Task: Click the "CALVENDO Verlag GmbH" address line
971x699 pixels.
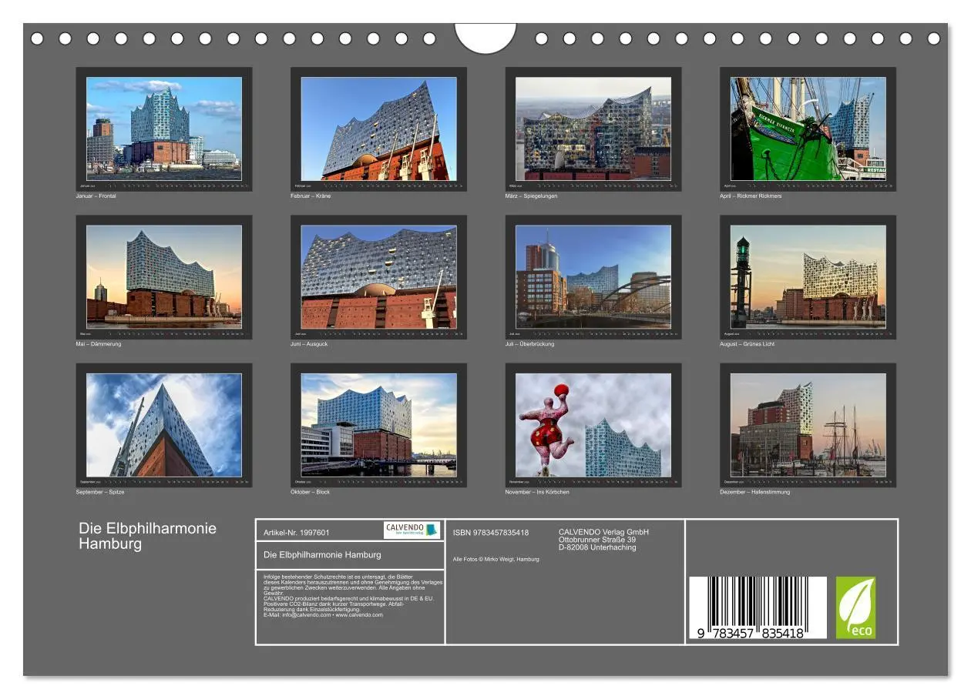Action: pos(603,532)
